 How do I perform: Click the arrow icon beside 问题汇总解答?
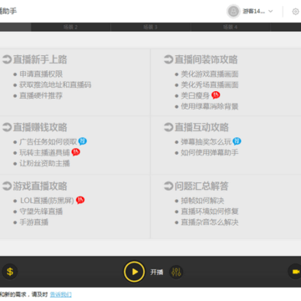pyautogui.click(x=168, y=186)
